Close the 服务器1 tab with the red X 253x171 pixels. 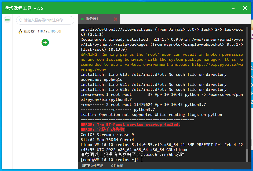tap(115, 19)
